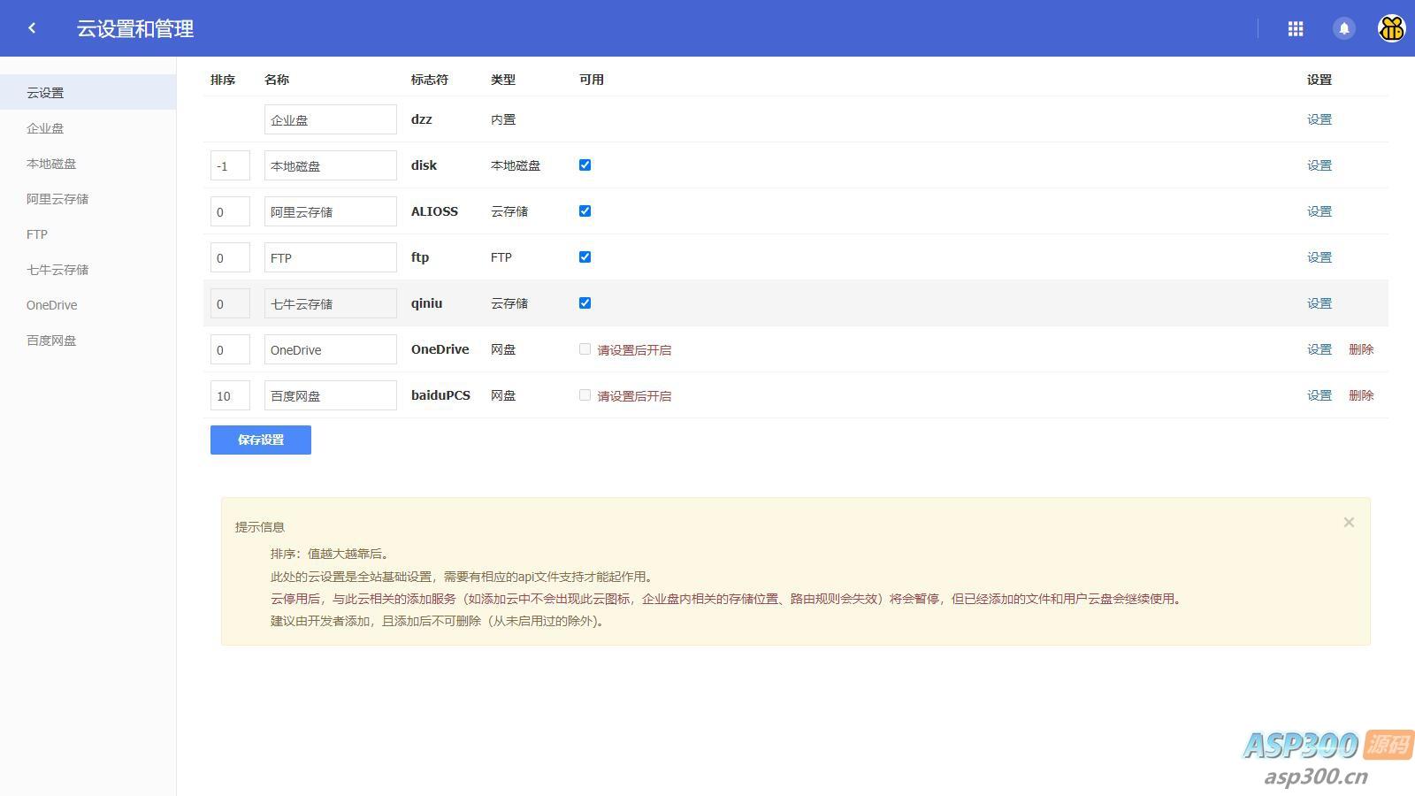Screen dimensions: 1415x796
Task: Uncheck the 本地磁盘 disk availability checkbox
Action: coord(585,165)
